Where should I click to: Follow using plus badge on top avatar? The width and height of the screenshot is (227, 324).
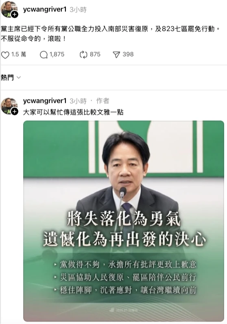coord(15,15)
